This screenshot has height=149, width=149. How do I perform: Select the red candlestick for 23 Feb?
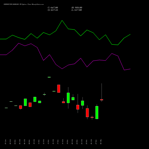(78, 107)
